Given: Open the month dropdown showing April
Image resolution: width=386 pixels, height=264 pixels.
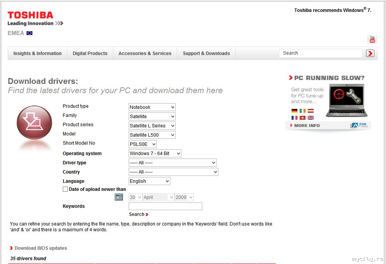Looking at the screenshot, I should tap(159, 197).
